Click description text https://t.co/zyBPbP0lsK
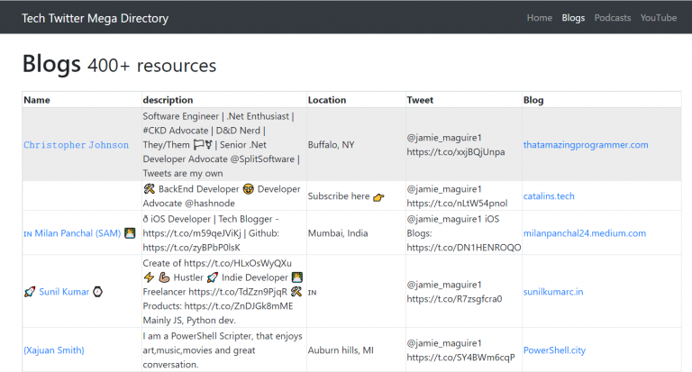692x372 pixels. tap(192, 247)
